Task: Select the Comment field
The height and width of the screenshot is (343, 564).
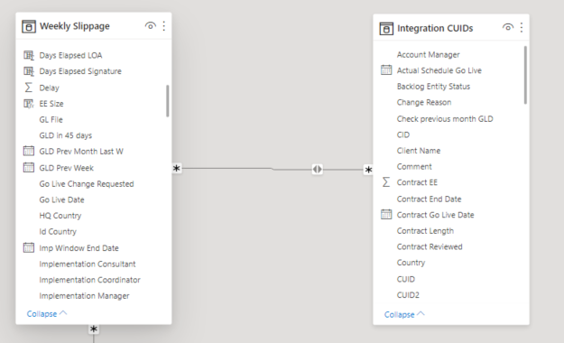Action: [414, 167]
